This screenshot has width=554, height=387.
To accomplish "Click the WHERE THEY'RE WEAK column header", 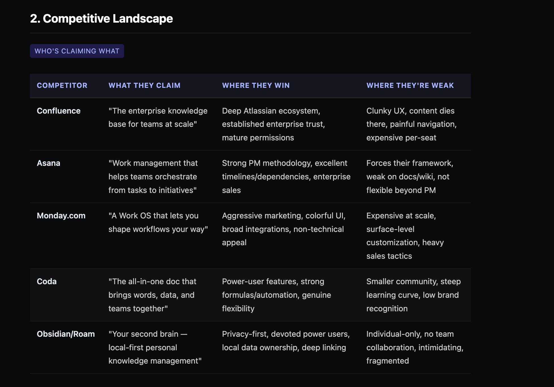I will [410, 86].
